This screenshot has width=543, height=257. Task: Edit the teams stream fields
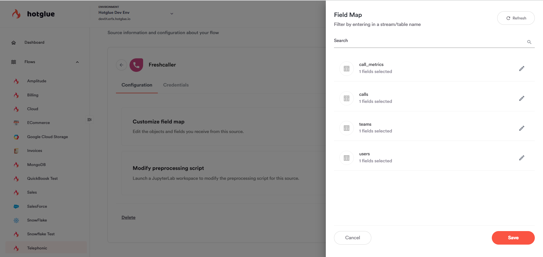point(522,128)
